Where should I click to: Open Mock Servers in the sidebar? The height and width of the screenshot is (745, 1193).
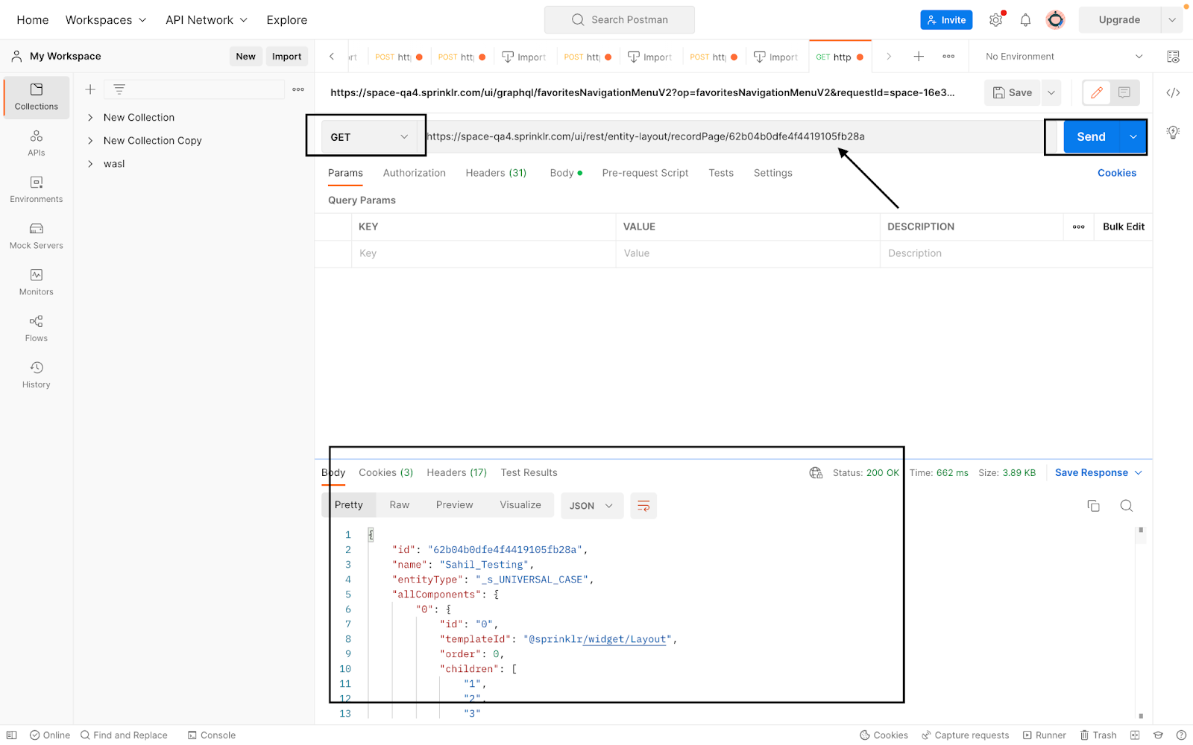tap(36, 235)
